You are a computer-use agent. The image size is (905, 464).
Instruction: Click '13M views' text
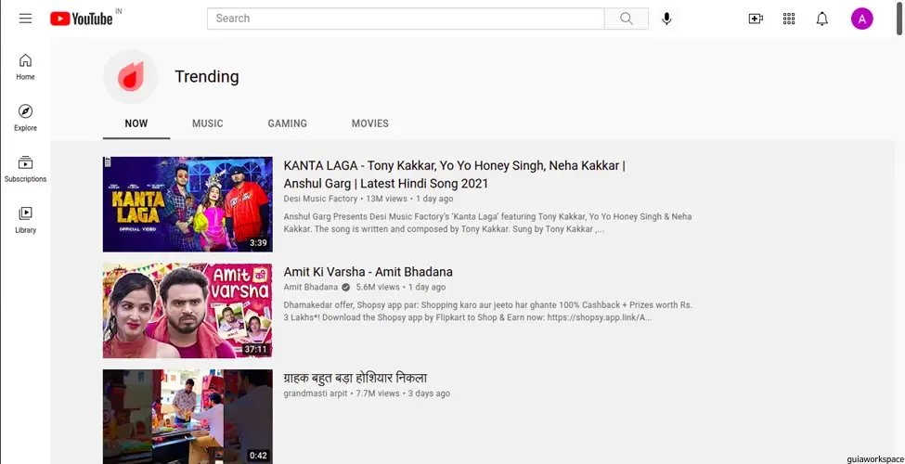click(387, 199)
